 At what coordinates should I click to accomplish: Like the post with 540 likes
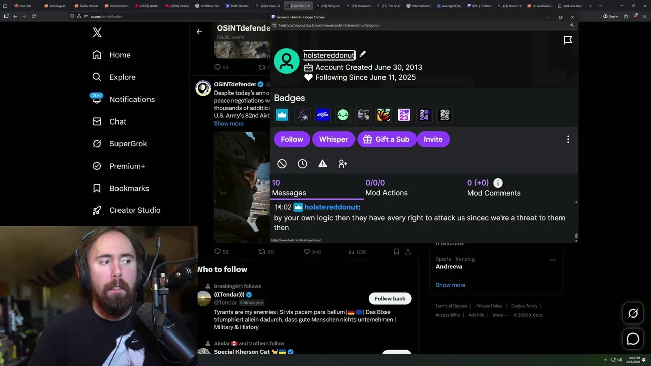(307, 252)
